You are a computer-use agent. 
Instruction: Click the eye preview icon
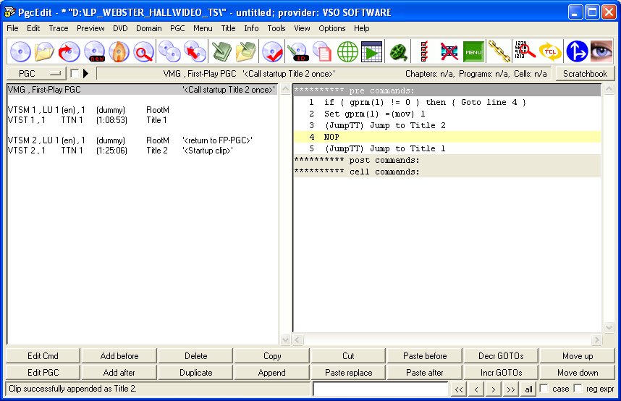tap(601, 52)
